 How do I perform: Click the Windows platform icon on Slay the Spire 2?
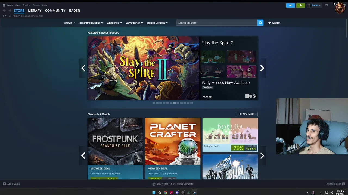247,96
